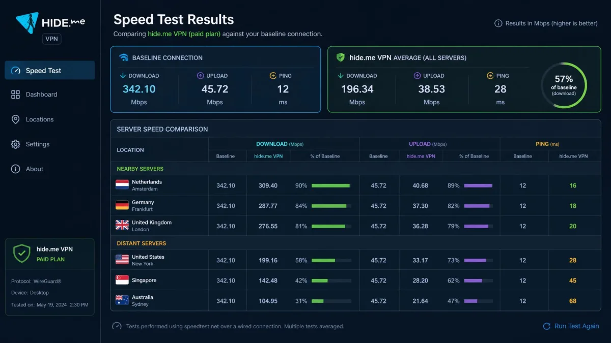Click the 57% of baseline circular gauge

tap(564, 85)
